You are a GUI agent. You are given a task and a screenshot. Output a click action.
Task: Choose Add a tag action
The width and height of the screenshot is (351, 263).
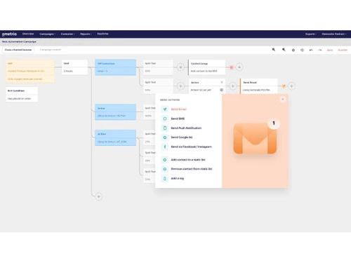click(x=178, y=178)
